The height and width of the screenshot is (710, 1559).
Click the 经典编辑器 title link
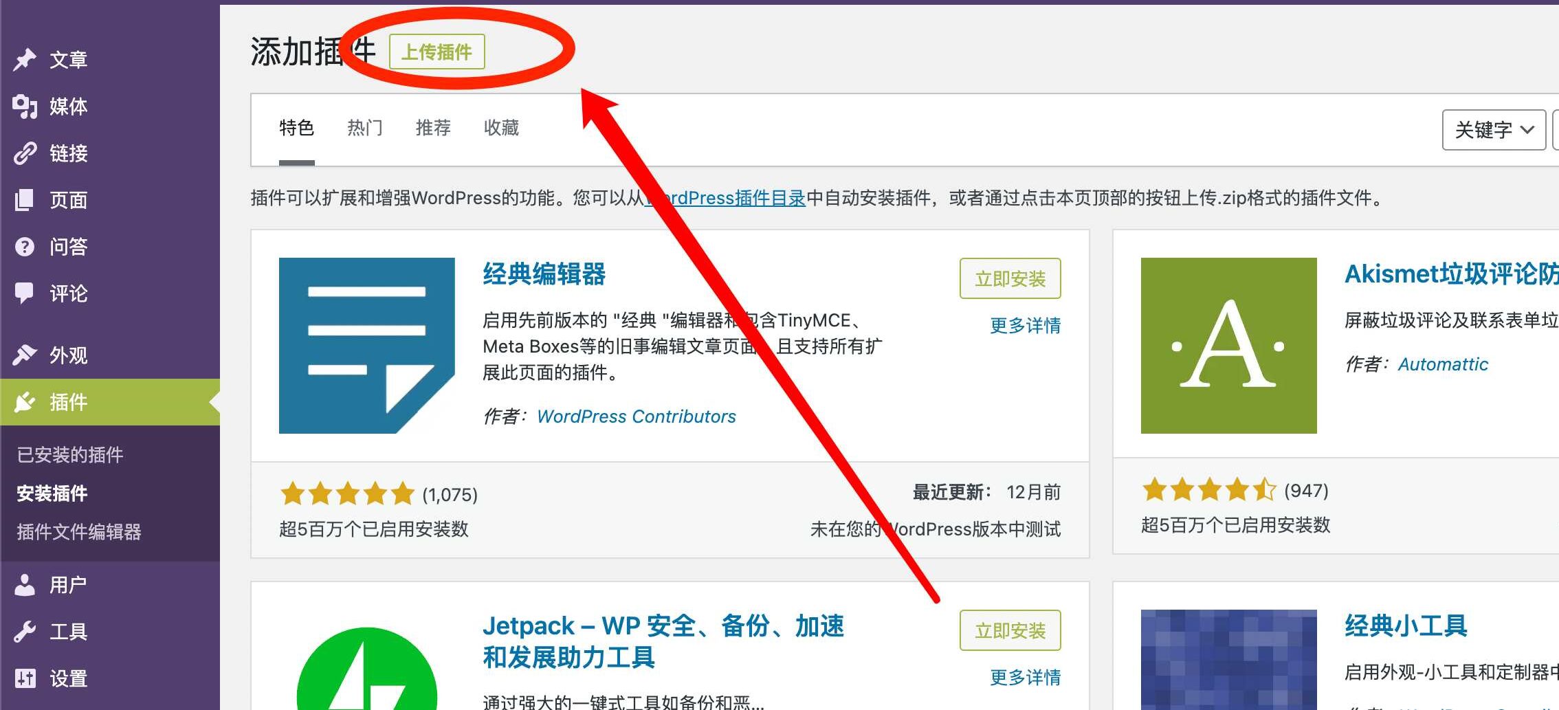coord(544,274)
